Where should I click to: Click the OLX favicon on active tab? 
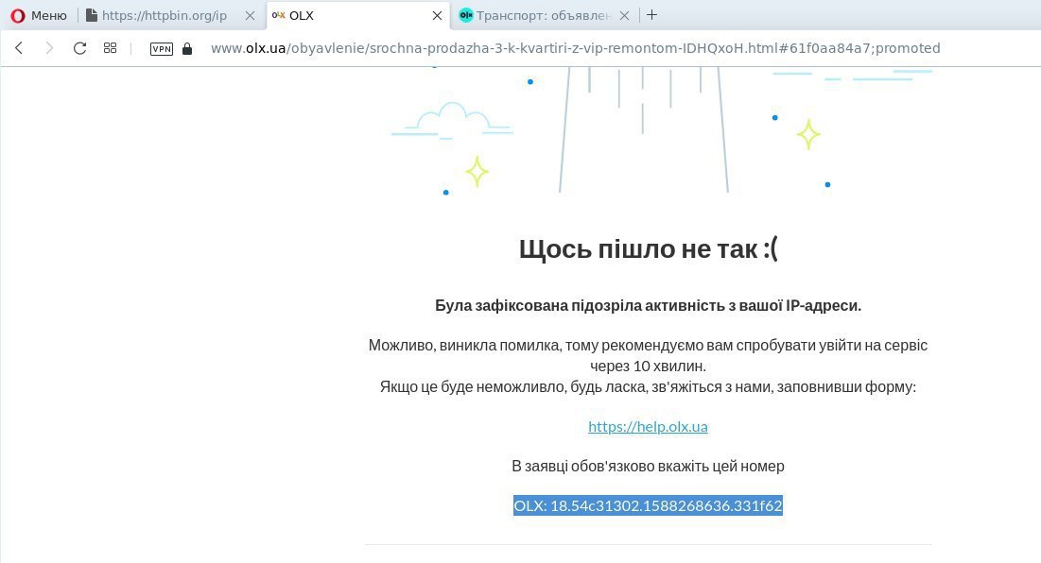pos(279,15)
